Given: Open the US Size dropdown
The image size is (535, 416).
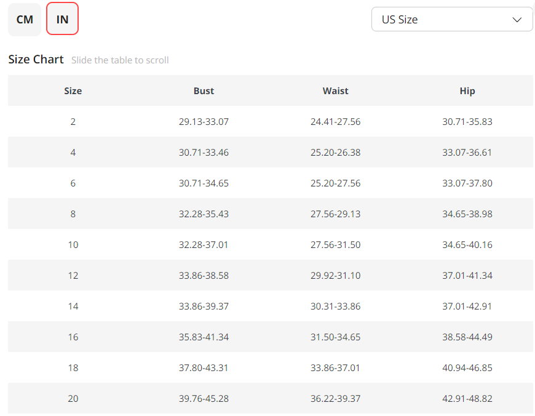Looking at the screenshot, I should [x=451, y=19].
